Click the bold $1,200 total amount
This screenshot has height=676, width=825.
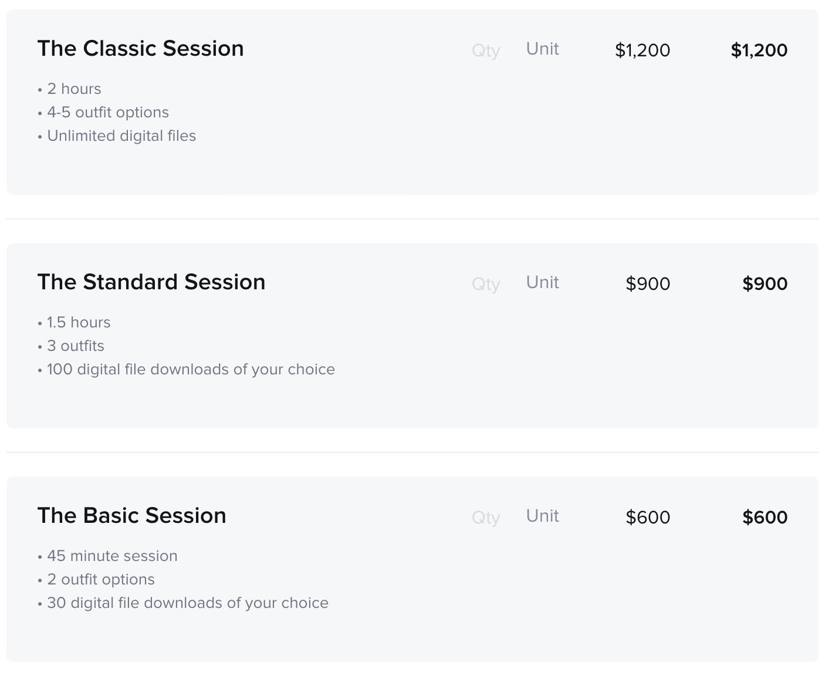(x=759, y=50)
